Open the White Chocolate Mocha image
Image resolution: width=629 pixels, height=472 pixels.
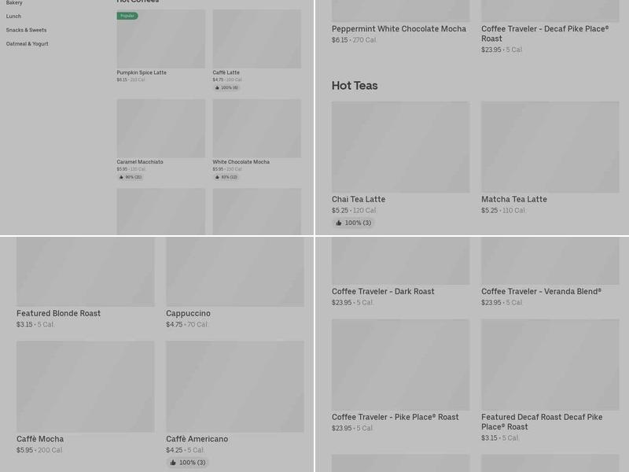[257, 128]
